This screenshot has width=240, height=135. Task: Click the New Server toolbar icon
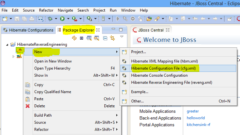103,19
